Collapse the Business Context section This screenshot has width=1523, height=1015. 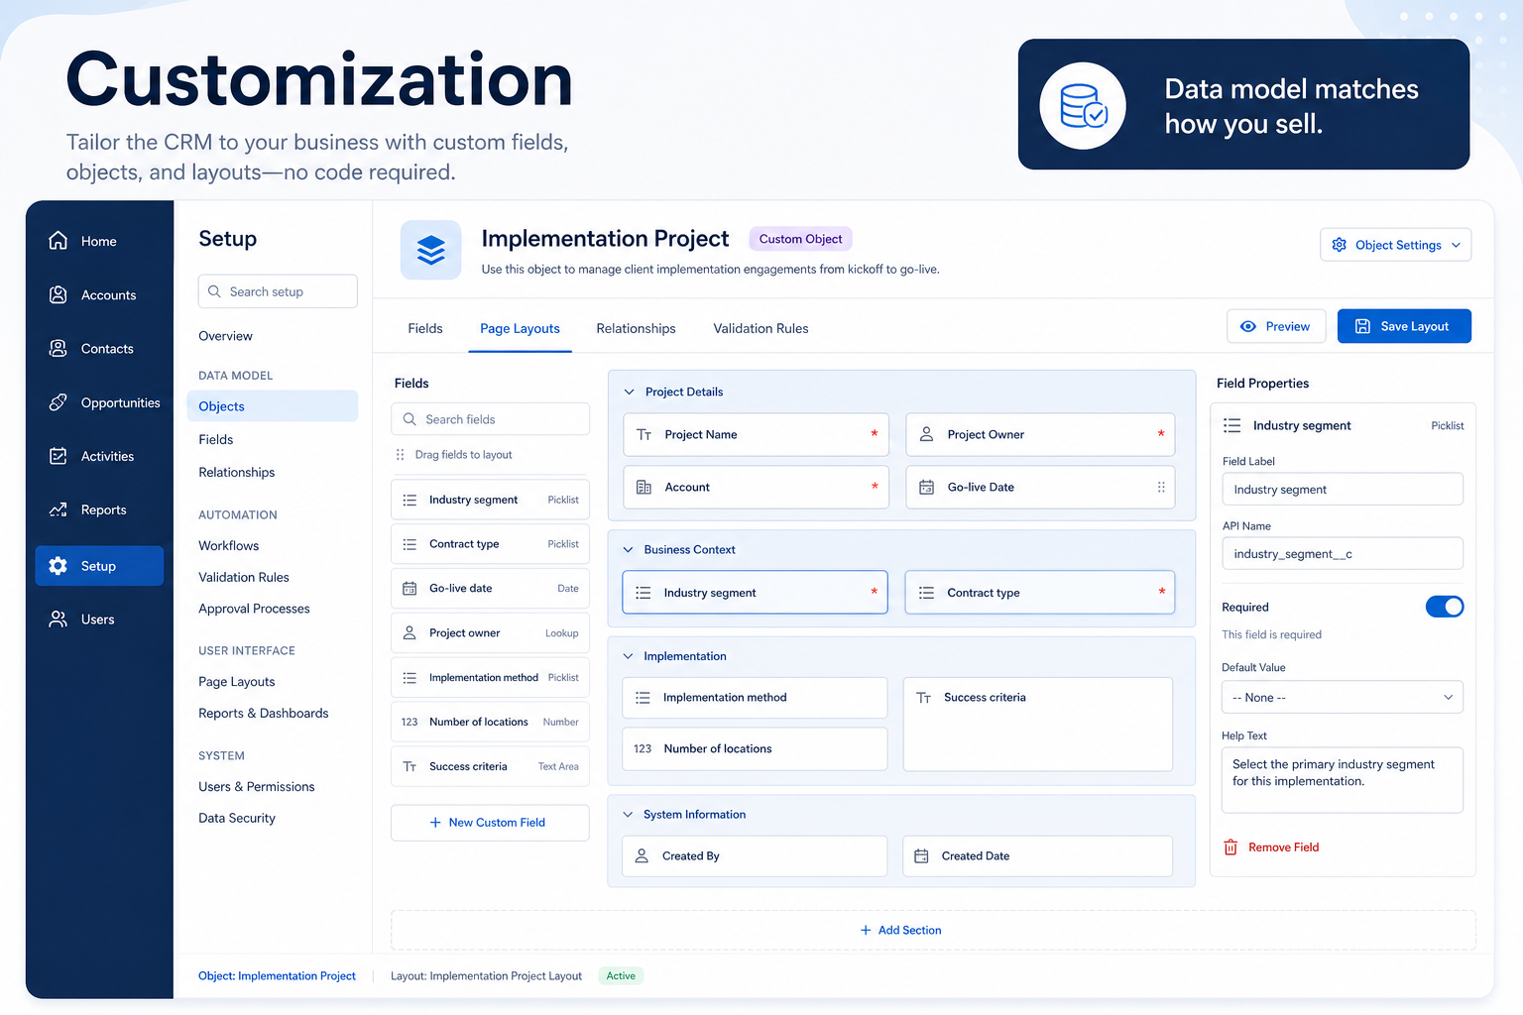pos(628,549)
